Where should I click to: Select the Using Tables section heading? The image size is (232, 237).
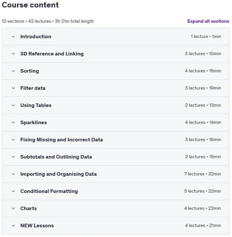click(x=36, y=105)
